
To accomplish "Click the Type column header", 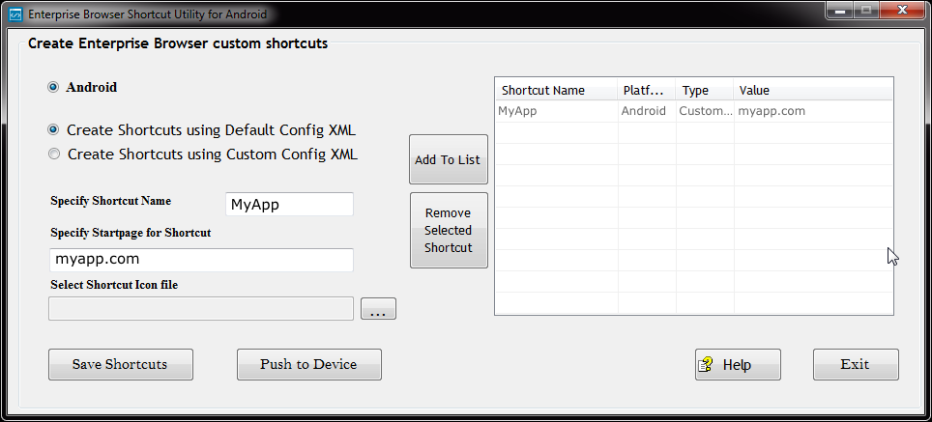I will pyautogui.click(x=704, y=90).
